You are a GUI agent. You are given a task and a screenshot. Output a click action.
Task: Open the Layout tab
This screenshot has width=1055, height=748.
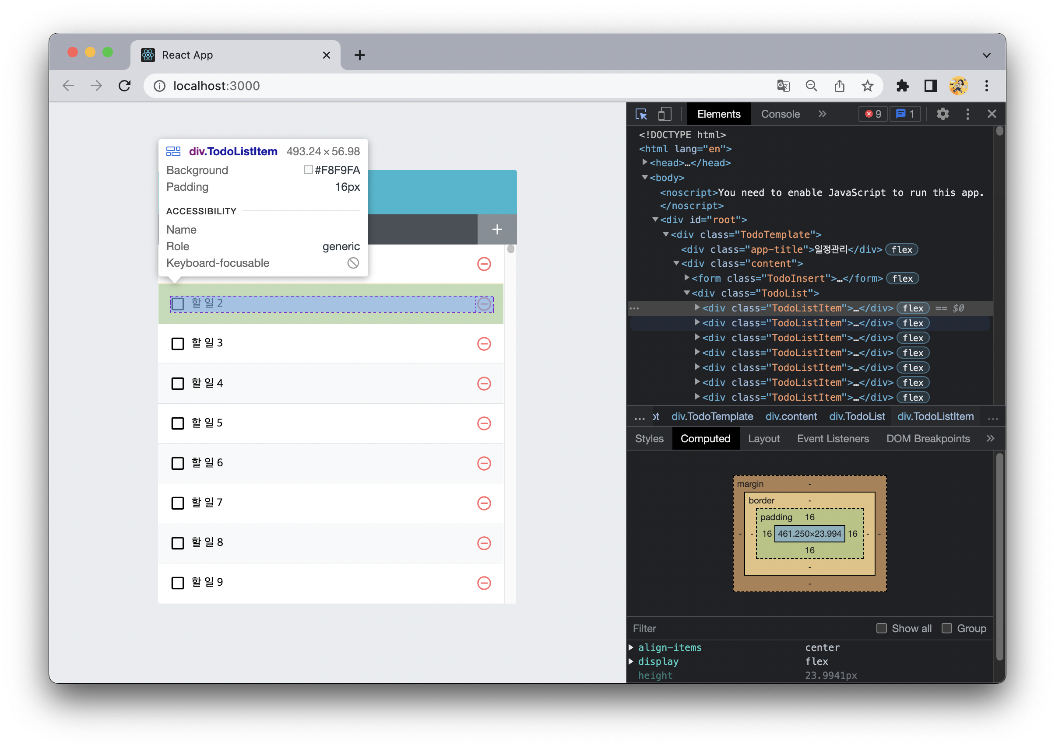(763, 438)
